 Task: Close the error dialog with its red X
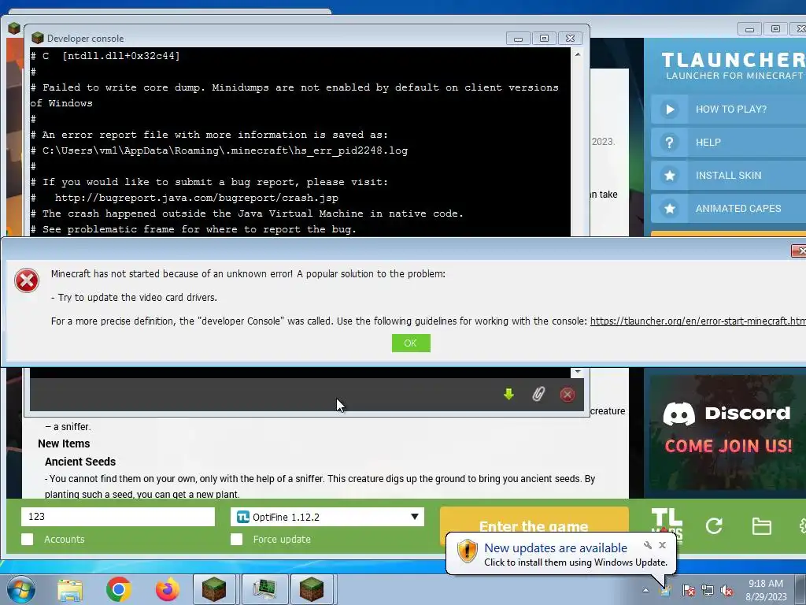[x=799, y=251]
